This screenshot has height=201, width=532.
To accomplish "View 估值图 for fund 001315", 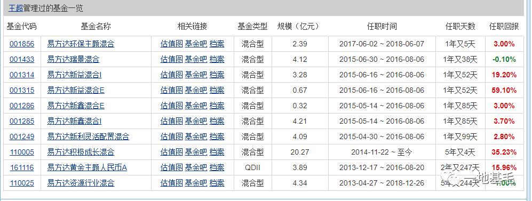I will (171, 90).
